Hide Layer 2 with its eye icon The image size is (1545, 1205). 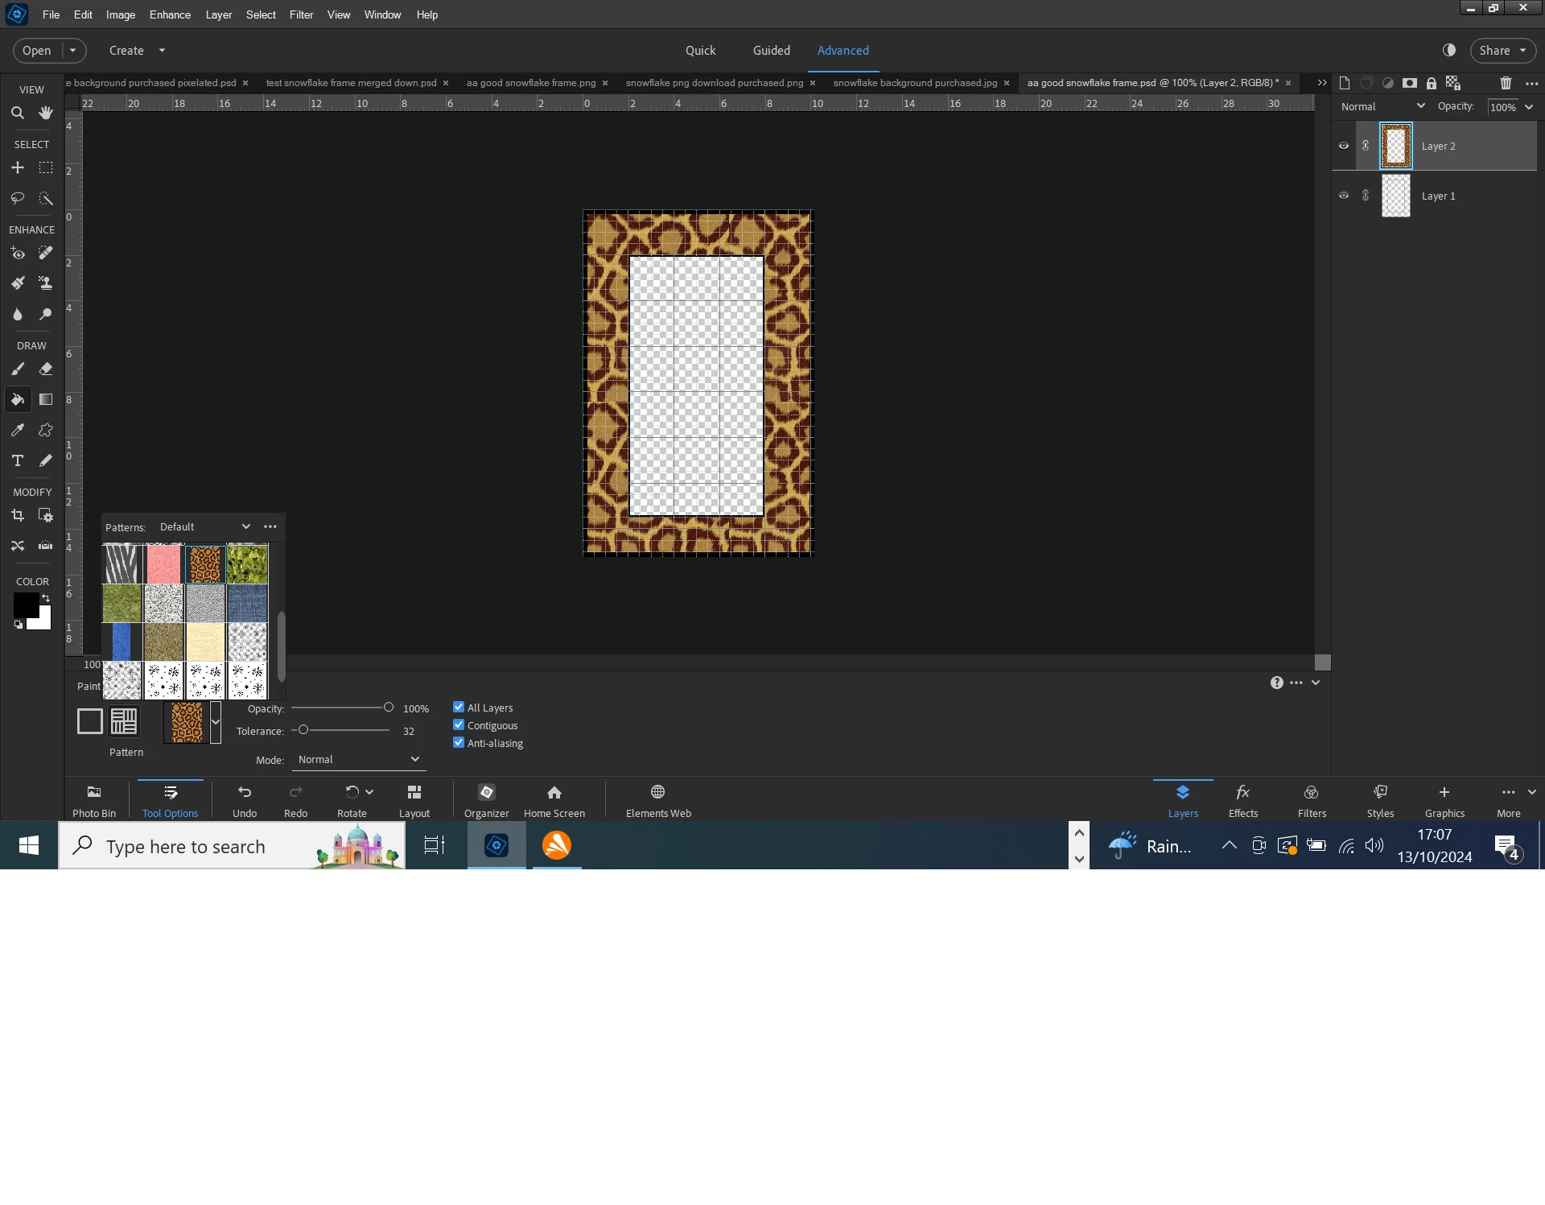pyautogui.click(x=1344, y=146)
